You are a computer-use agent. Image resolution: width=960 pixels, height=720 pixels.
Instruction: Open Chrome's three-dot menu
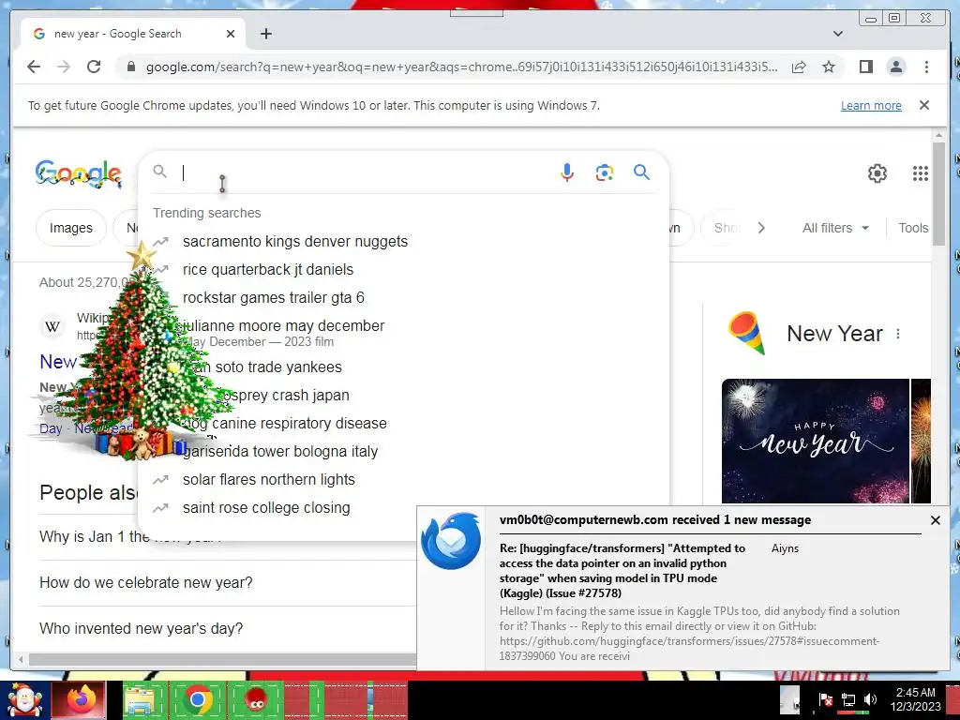coord(926,67)
